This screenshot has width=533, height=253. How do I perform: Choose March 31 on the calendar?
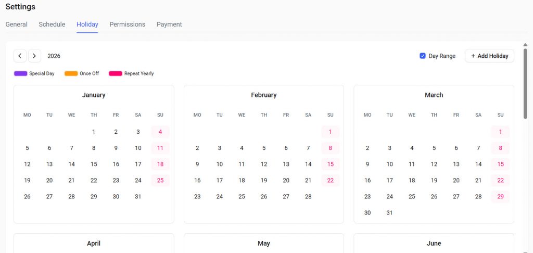(x=390, y=213)
